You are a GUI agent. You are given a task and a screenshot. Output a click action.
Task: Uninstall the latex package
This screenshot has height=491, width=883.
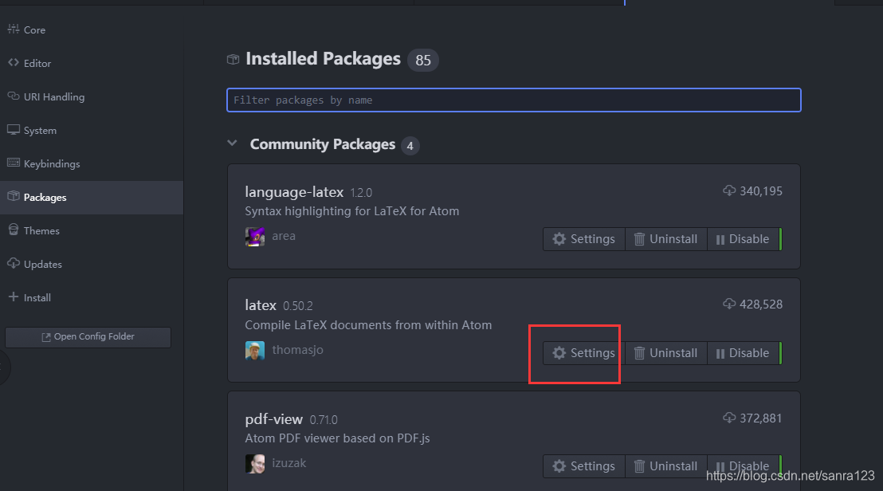(666, 353)
